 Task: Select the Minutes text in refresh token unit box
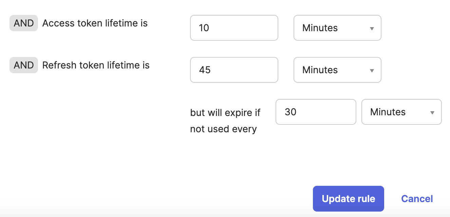[x=320, y=70]
